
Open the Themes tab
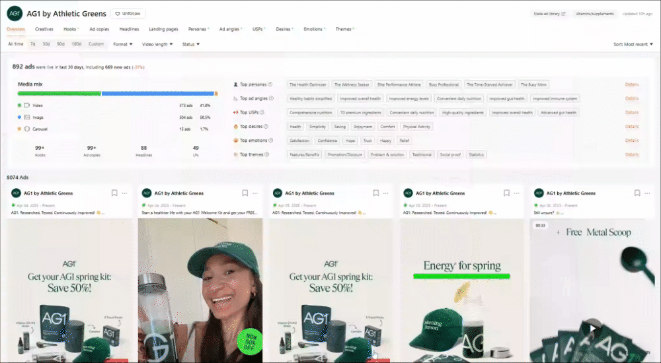[344, 29]
